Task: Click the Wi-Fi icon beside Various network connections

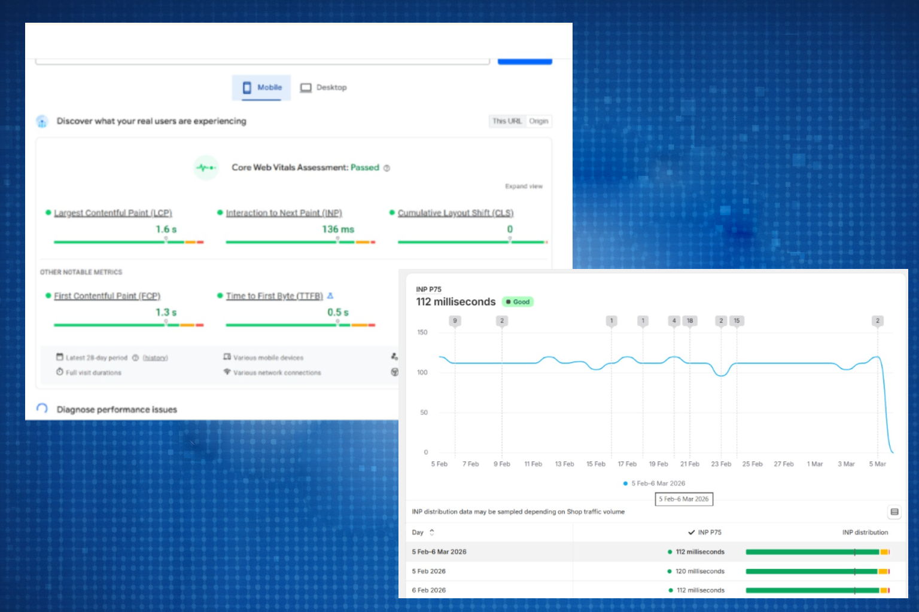Action: 227,372
